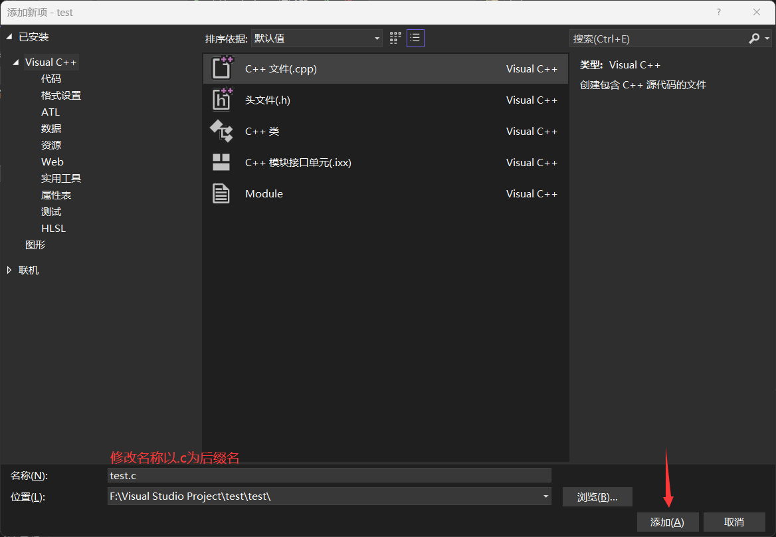Collapse the Visual C++ tree node

pos(16,62)
